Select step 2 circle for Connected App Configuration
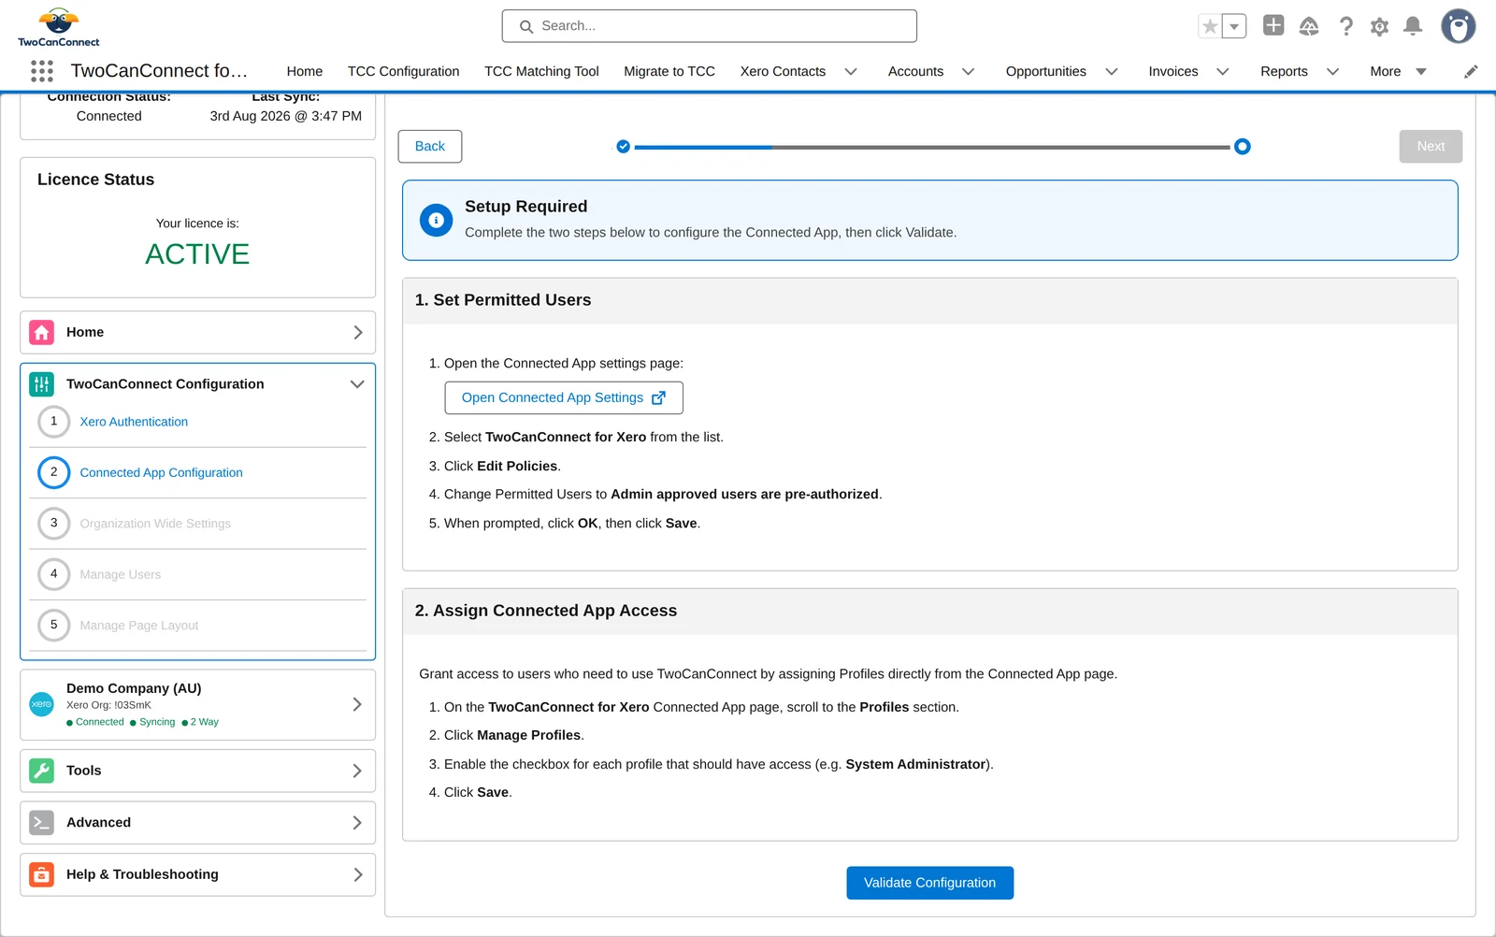The width and height of the screenshot is (1496, 937). (53, 472)
